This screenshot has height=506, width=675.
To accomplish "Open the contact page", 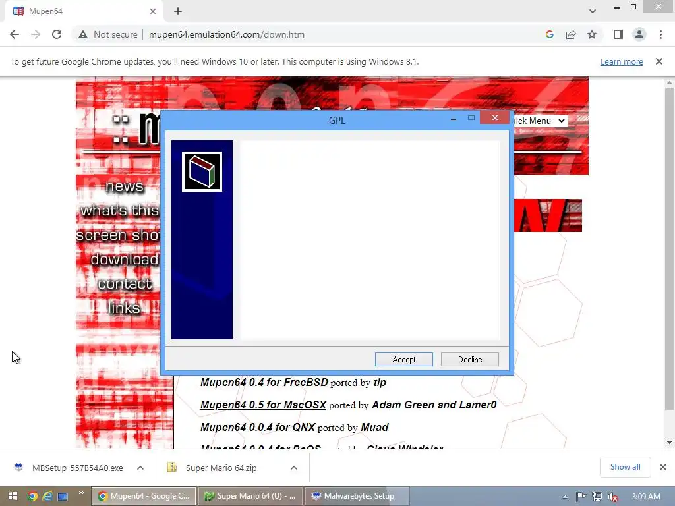I will click(x=125, y=284).
